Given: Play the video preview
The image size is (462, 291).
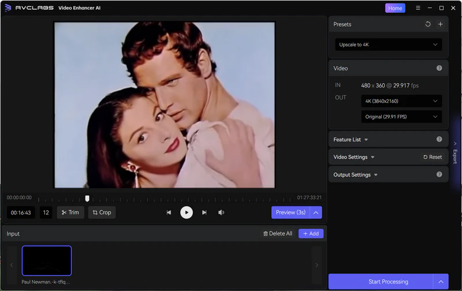Looking at the screenshot, I should [x=186, y=212].
